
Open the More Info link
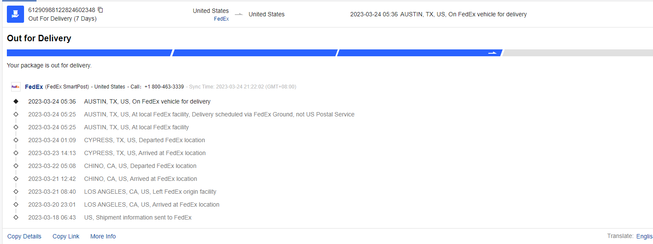point(103,236)
